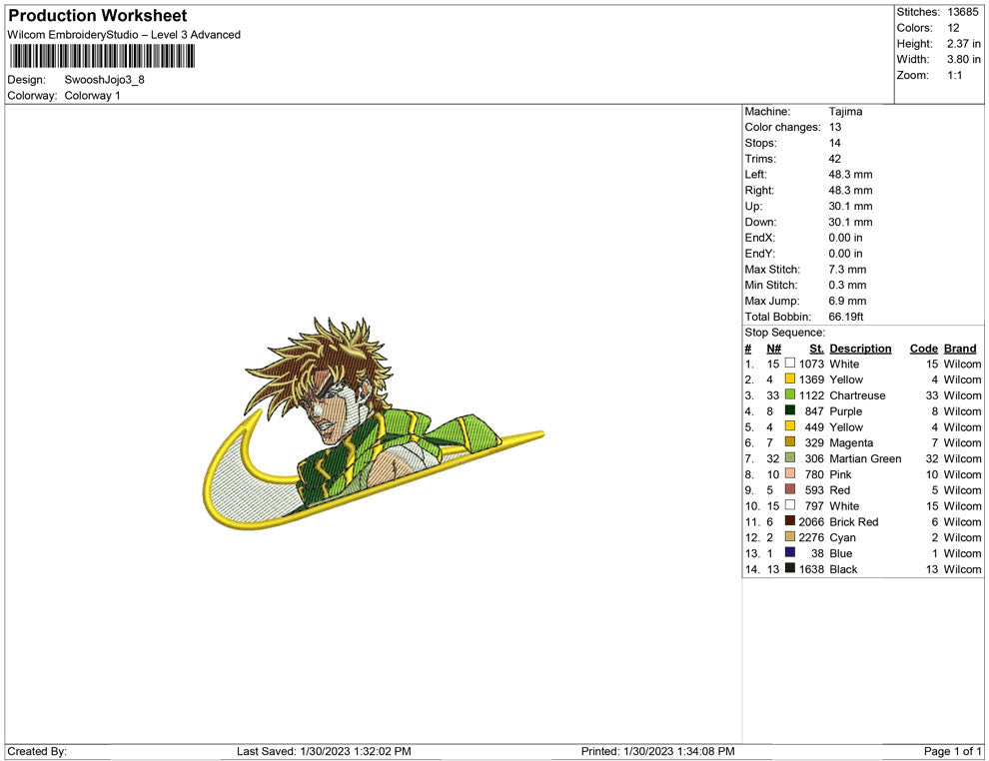Click the St. column header
This screenshot has height=761, width=989.
[817, 349]
